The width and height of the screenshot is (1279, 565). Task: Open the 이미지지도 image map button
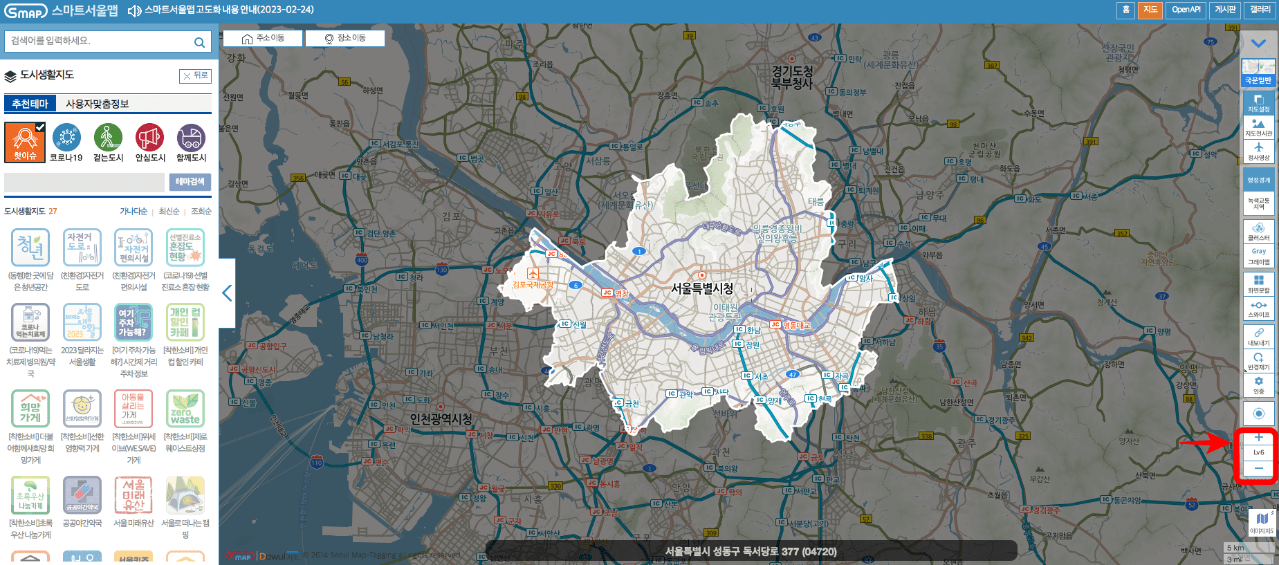point(1262,523)
